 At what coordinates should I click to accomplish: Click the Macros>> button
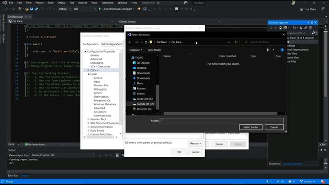click(x=195, y=143)
